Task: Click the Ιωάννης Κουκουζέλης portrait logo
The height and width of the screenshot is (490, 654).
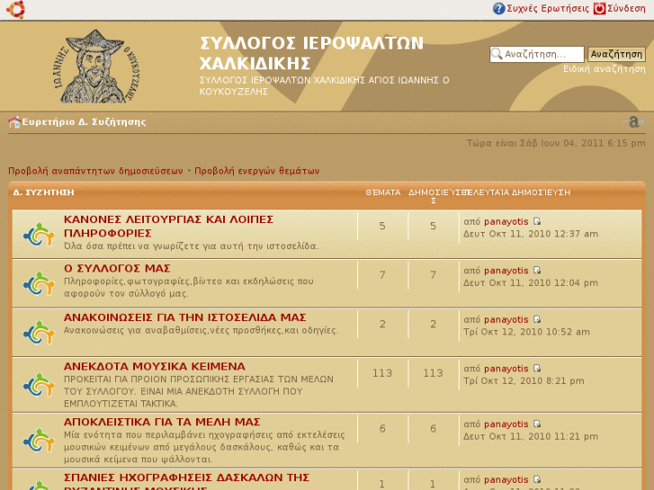Action: (97, 67)
